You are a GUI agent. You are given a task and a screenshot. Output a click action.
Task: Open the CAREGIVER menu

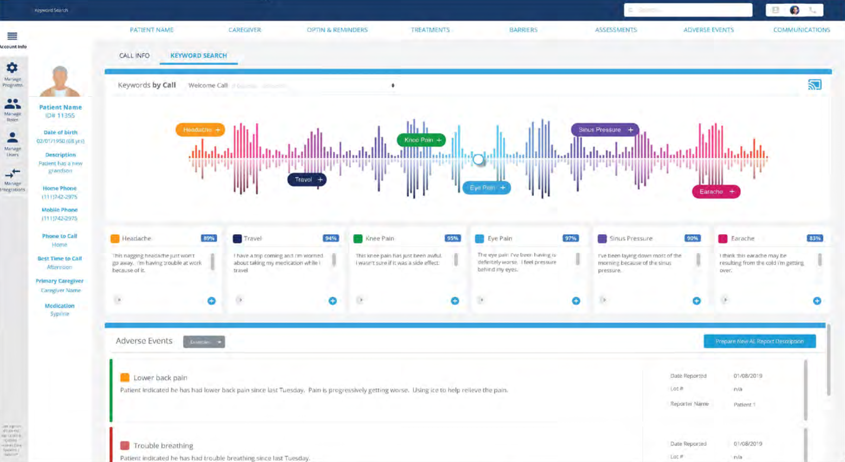pos(245,30)
